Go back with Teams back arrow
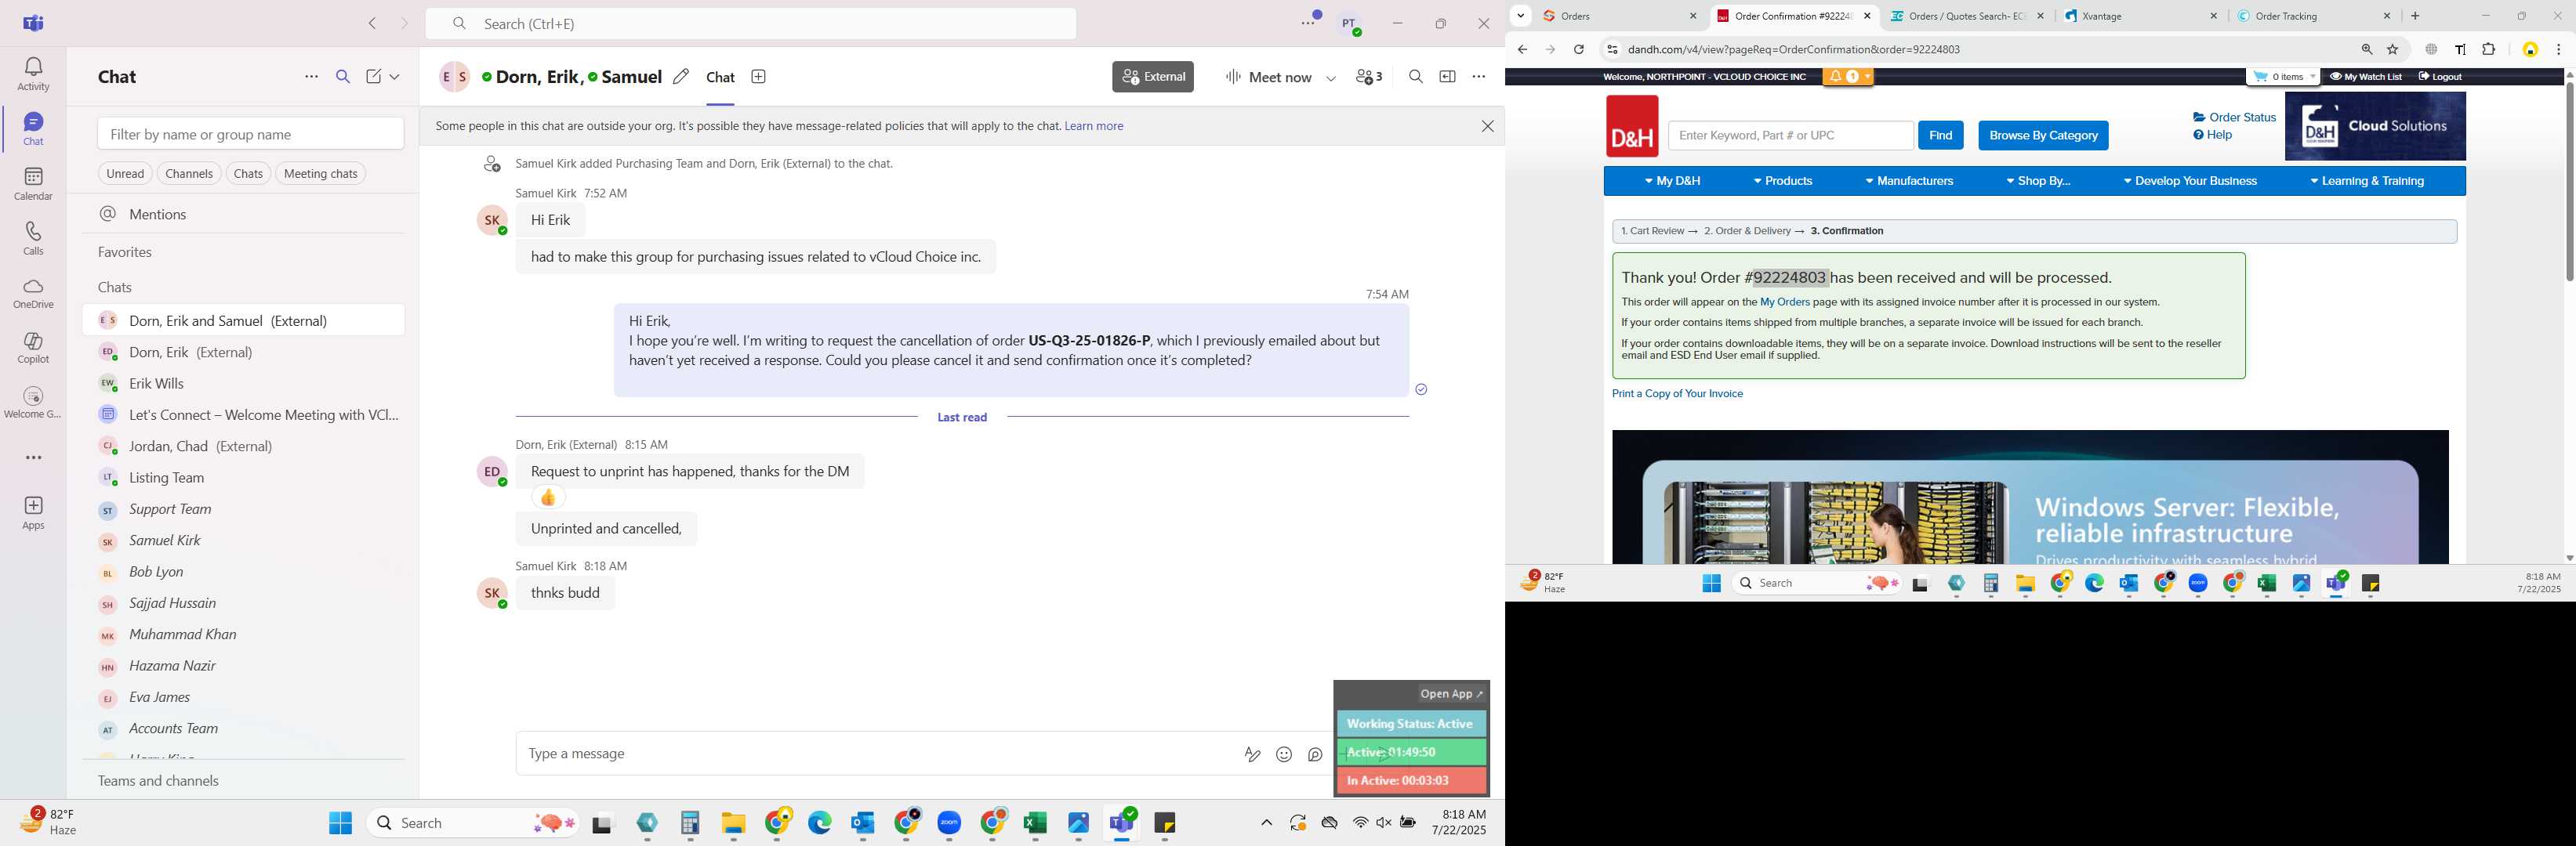Screen dimensions: 2576x846 click(x=372, y=24)
